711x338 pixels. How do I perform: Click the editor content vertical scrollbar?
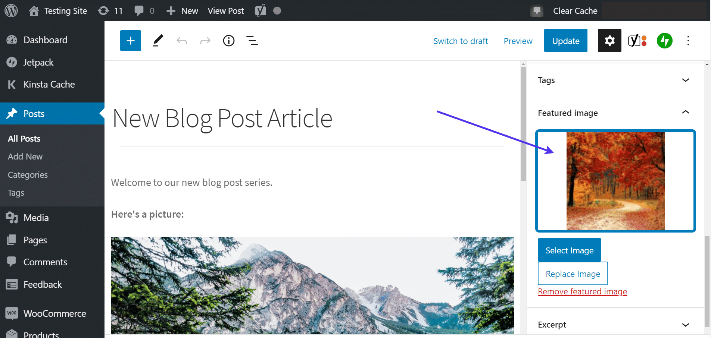coord(523,123)
